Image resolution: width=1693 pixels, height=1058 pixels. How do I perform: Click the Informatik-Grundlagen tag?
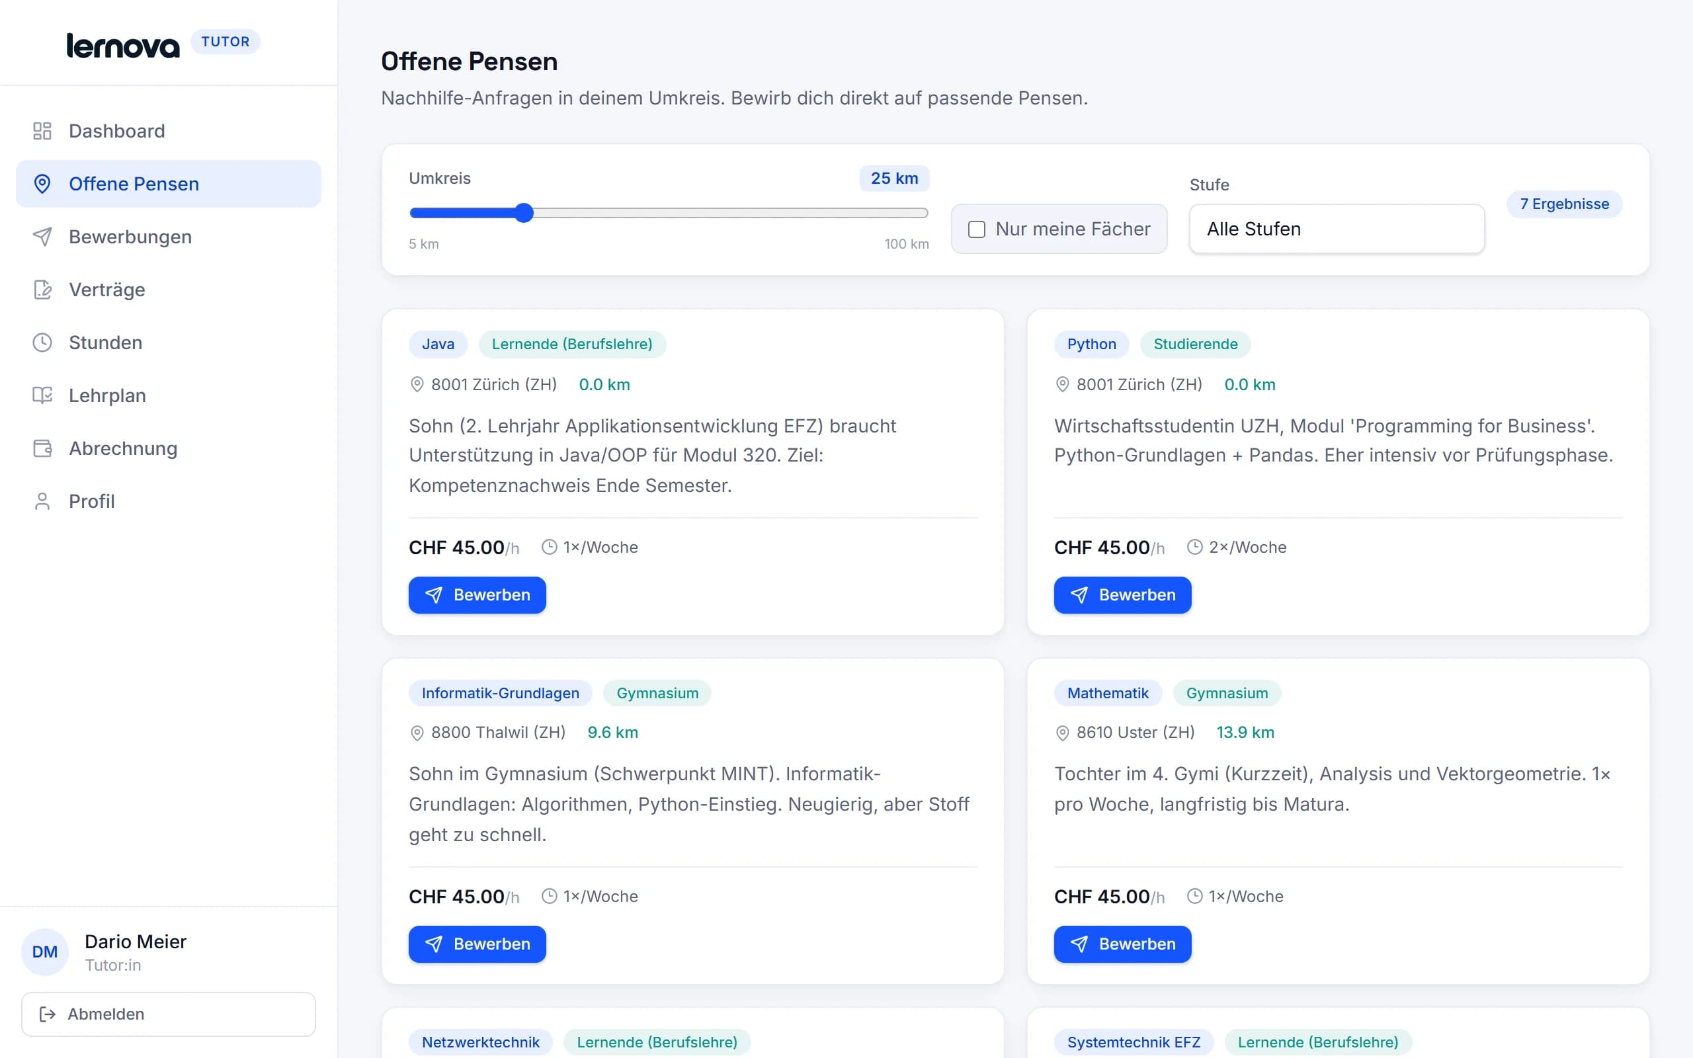click(x=500, y=694)
